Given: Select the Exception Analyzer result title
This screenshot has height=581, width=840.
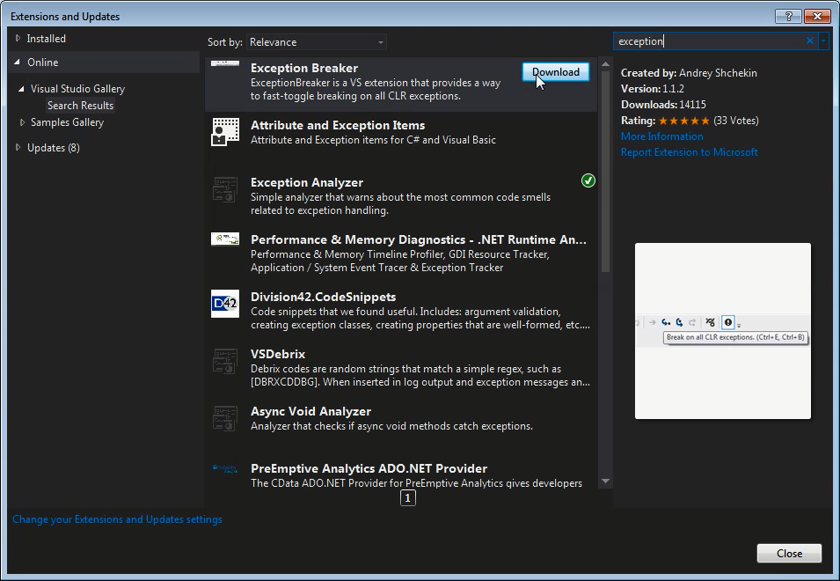Looking at the screenshot, I should point(306,182).
